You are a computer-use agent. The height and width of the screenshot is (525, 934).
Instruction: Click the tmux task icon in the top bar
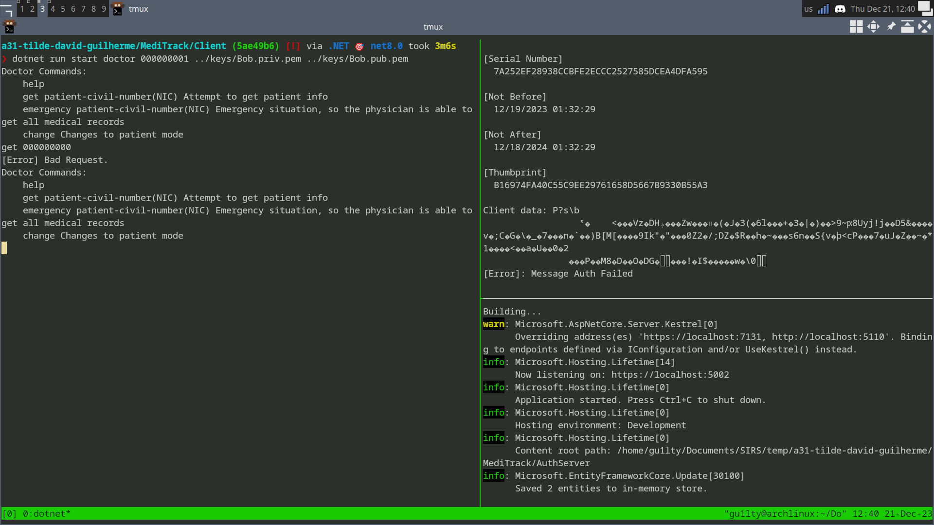tap(118, 9)
